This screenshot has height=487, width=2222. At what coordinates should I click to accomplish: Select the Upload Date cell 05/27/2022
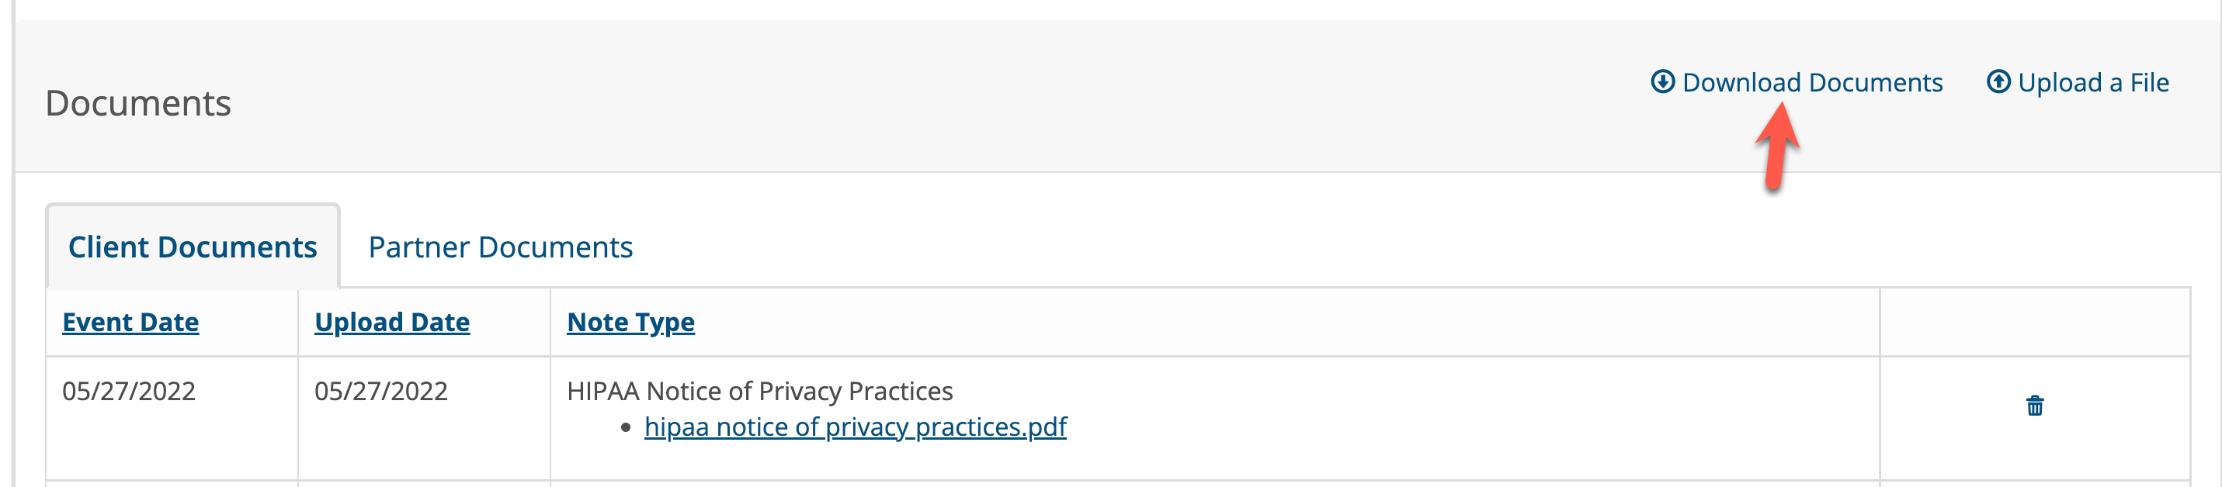380,392
